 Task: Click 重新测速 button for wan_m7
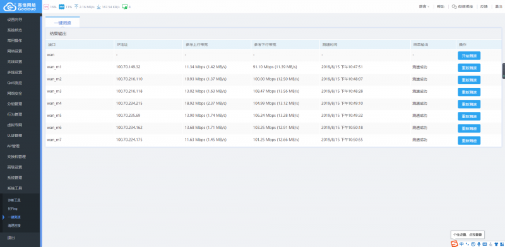click(x=469, y=141)
